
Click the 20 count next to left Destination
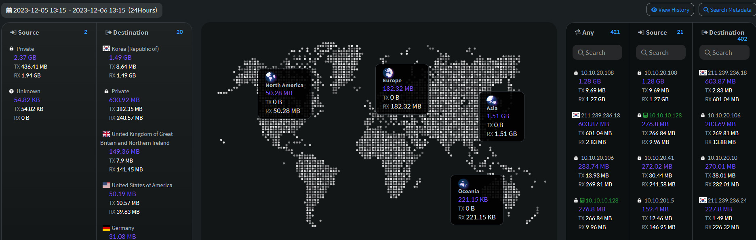pos(180,32)
